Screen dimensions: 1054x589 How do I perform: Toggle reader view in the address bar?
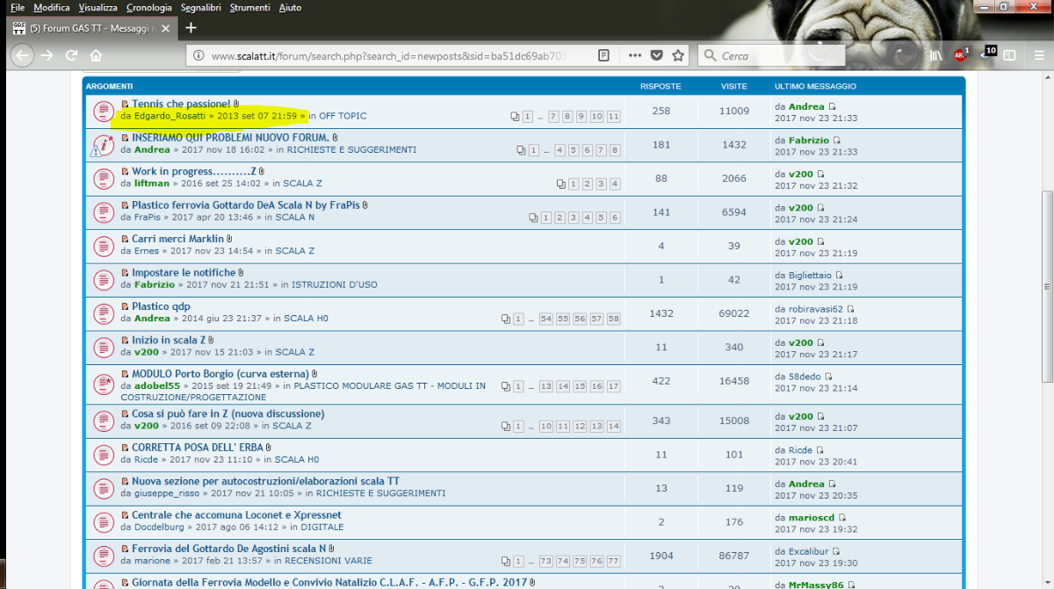point(603,55)
